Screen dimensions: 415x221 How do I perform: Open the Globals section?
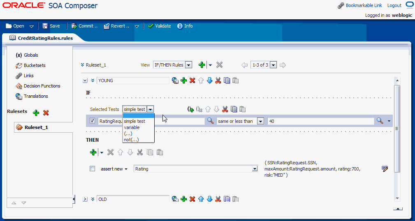click(27, 55)
